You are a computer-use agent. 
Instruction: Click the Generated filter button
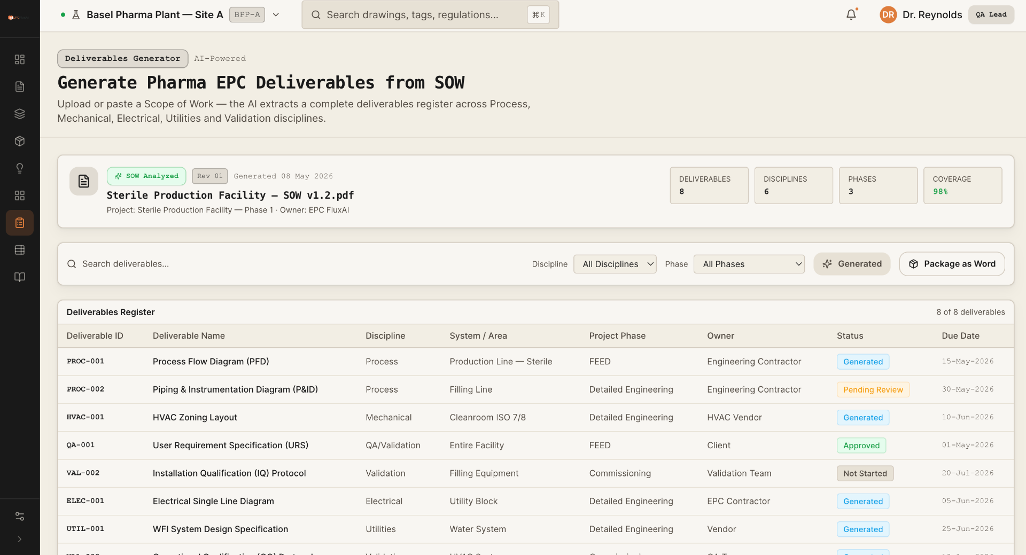point(852,264)
